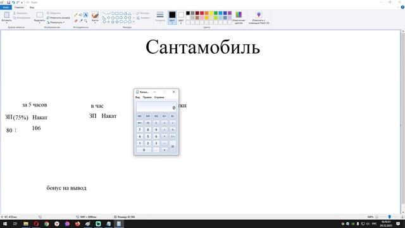Click the Undo arrow in title bar
This screenshot has width=405, height=228.
(x=13, y=3)
